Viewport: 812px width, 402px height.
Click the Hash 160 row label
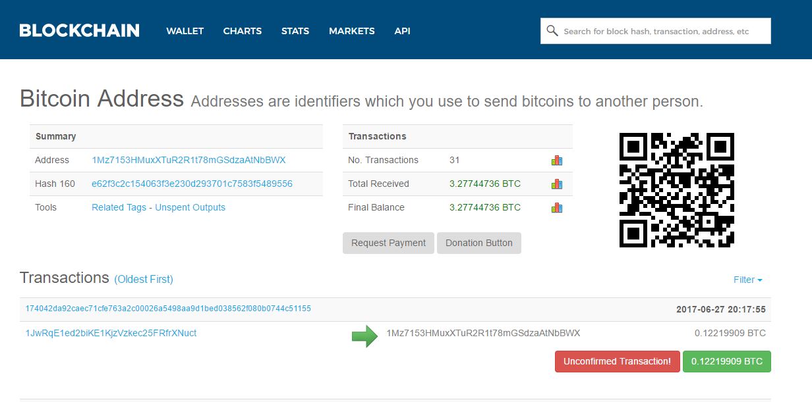55,184
